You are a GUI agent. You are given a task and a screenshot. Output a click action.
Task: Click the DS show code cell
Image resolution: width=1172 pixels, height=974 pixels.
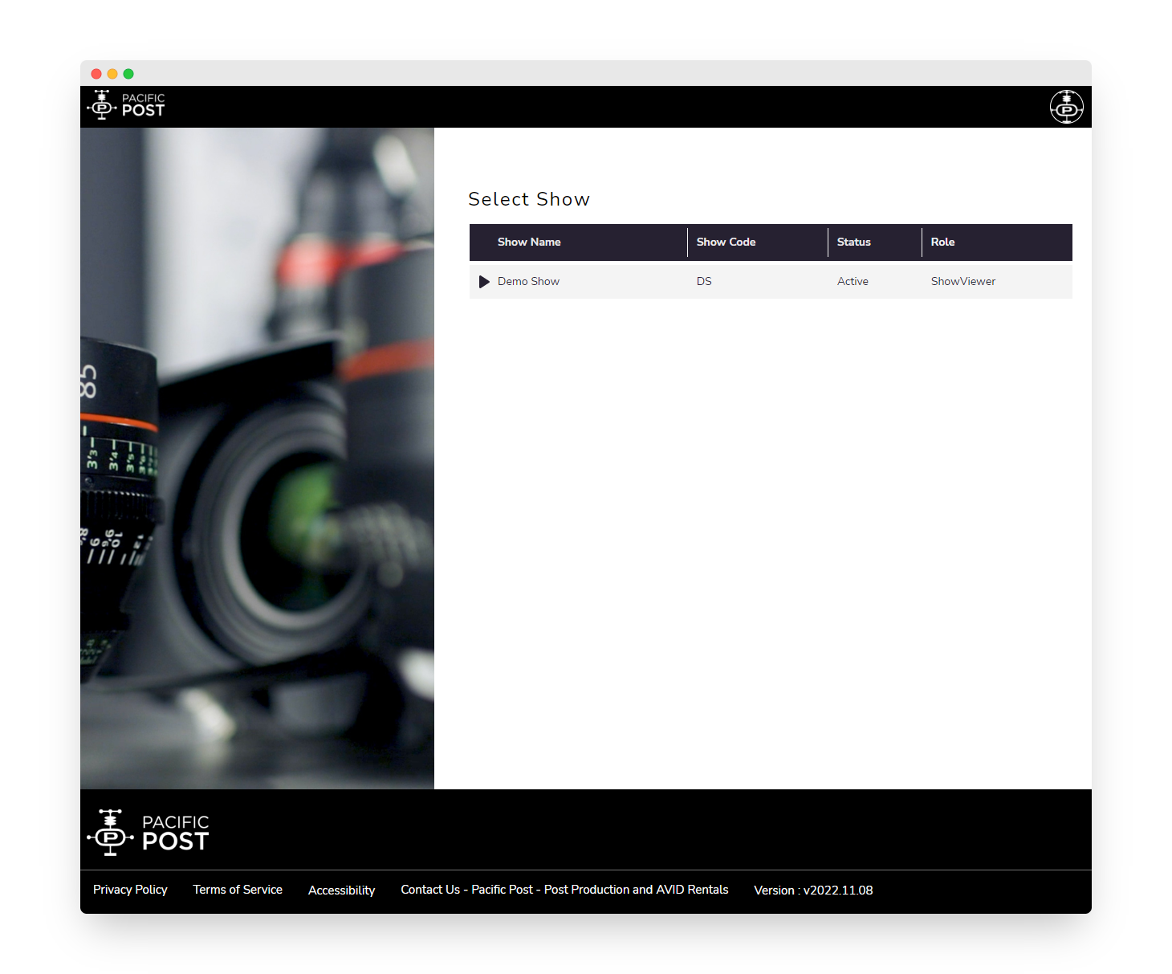click(704, 282)
